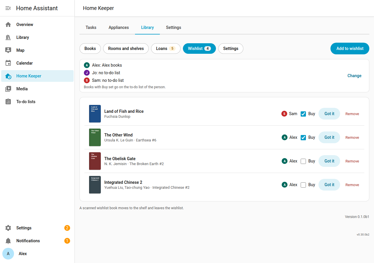The height and width of the screenshot is (263, 374).
Task: Open Overview via its home icon
Action: tap(8, 25)
